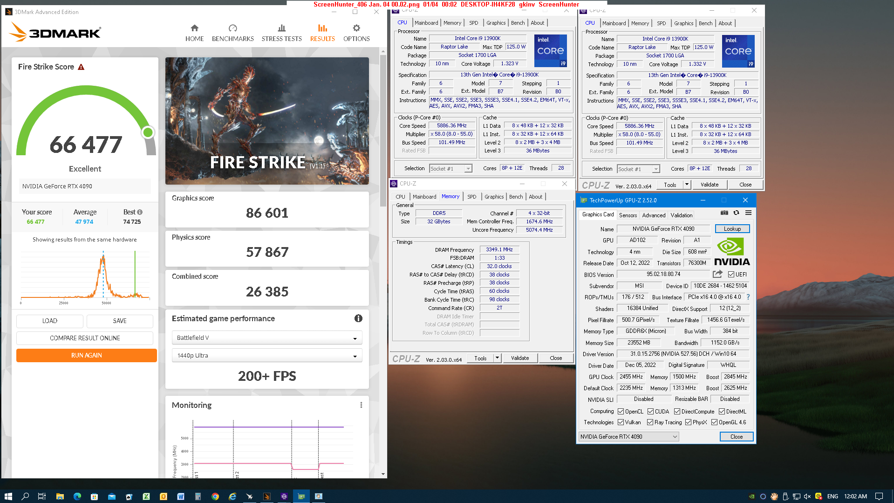Screen dimensions: 894x503
Task: Click the Bus Interface question mark
Action: (748, 297)
